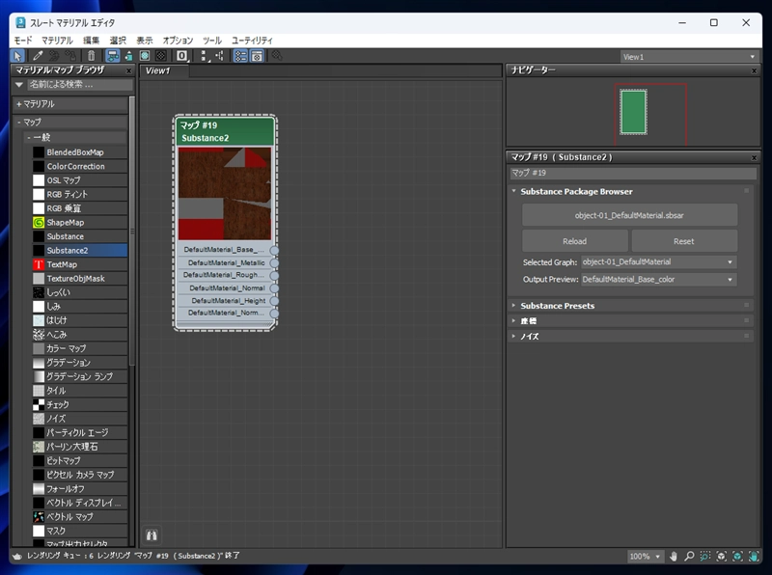
Task: Pick material from object eyedropper tool
Action: 37,57
